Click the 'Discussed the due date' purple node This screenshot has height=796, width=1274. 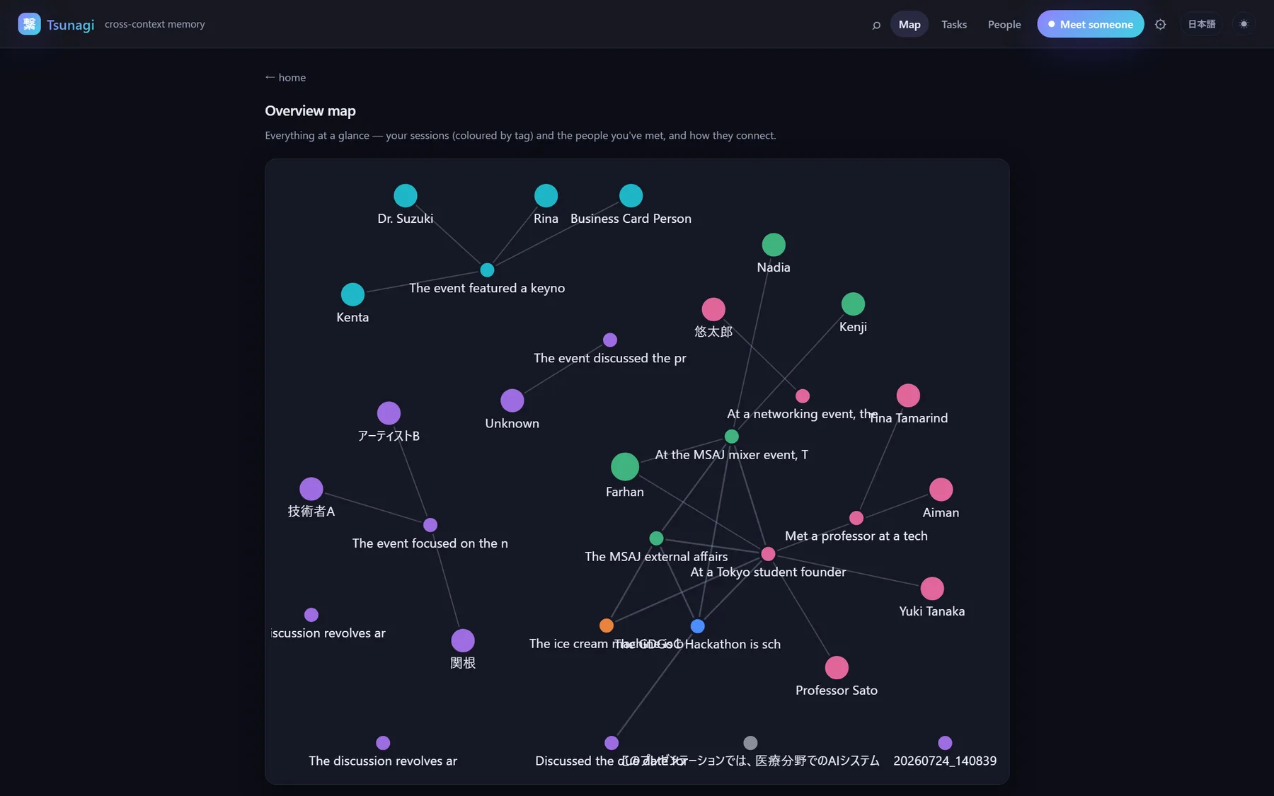tap(612, 743)
